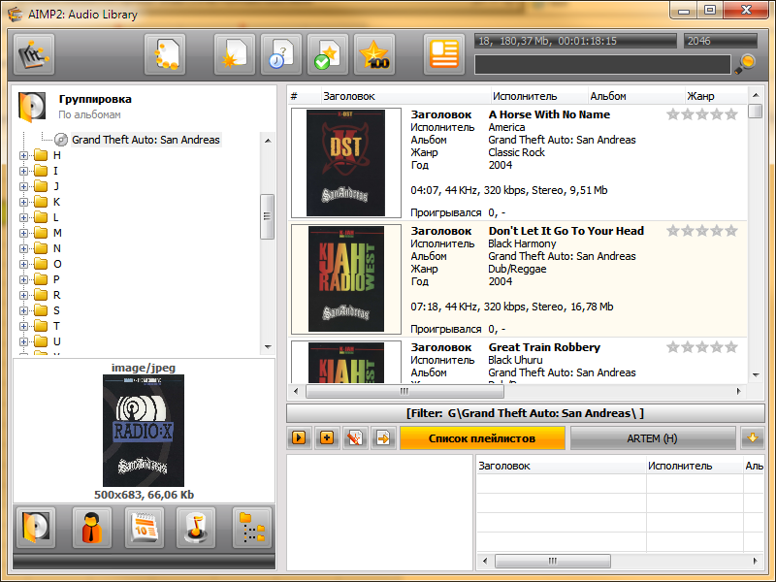Group by artist person icon
776x582 pixels.
[x=92, y=527]
